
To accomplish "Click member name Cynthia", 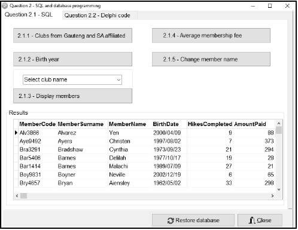I will pyautogui.click(x=118, y=149).
